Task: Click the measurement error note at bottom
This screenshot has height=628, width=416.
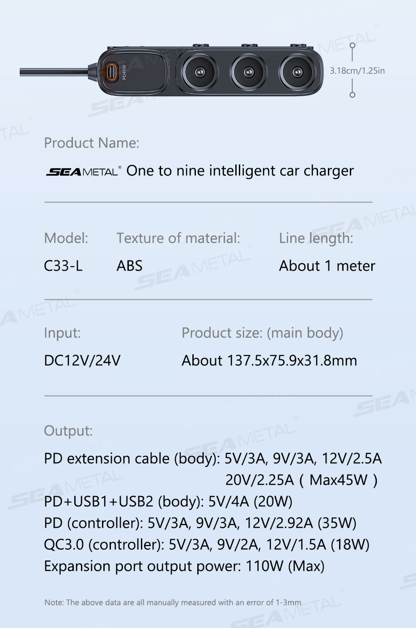Action: click(x=173, y=603)
